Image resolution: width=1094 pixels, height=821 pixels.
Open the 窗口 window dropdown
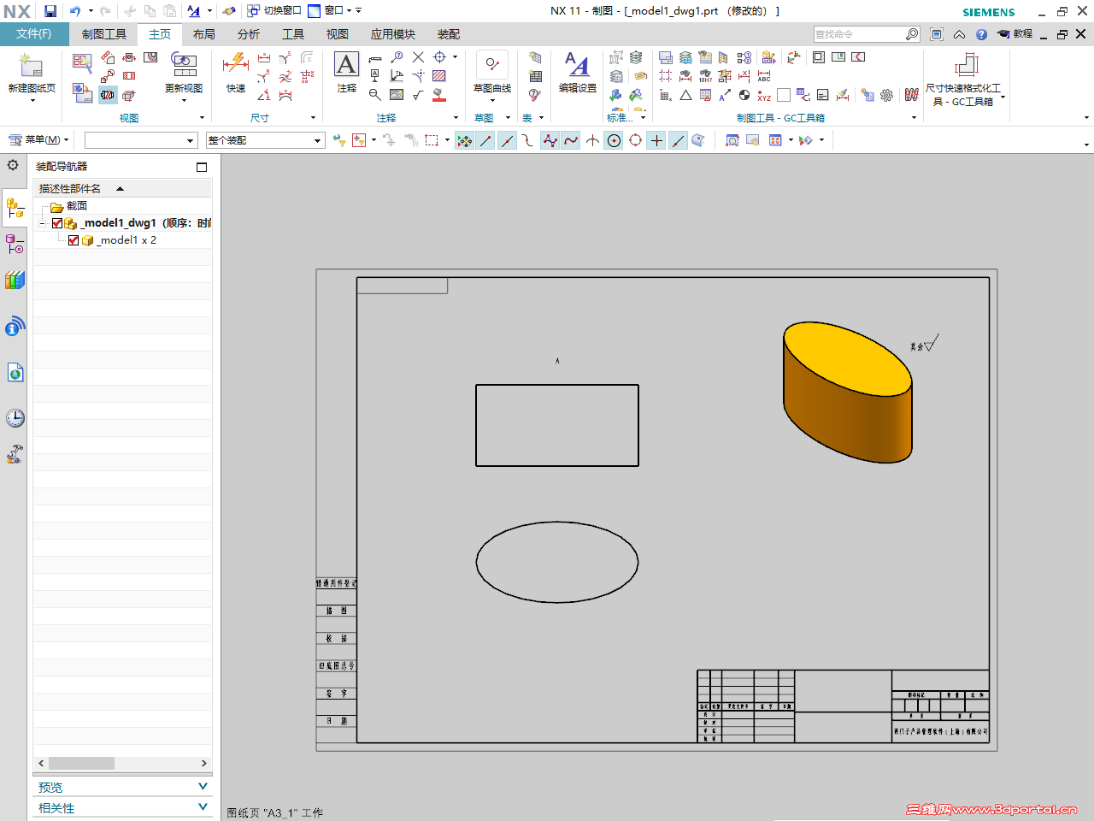click(335, 11)
